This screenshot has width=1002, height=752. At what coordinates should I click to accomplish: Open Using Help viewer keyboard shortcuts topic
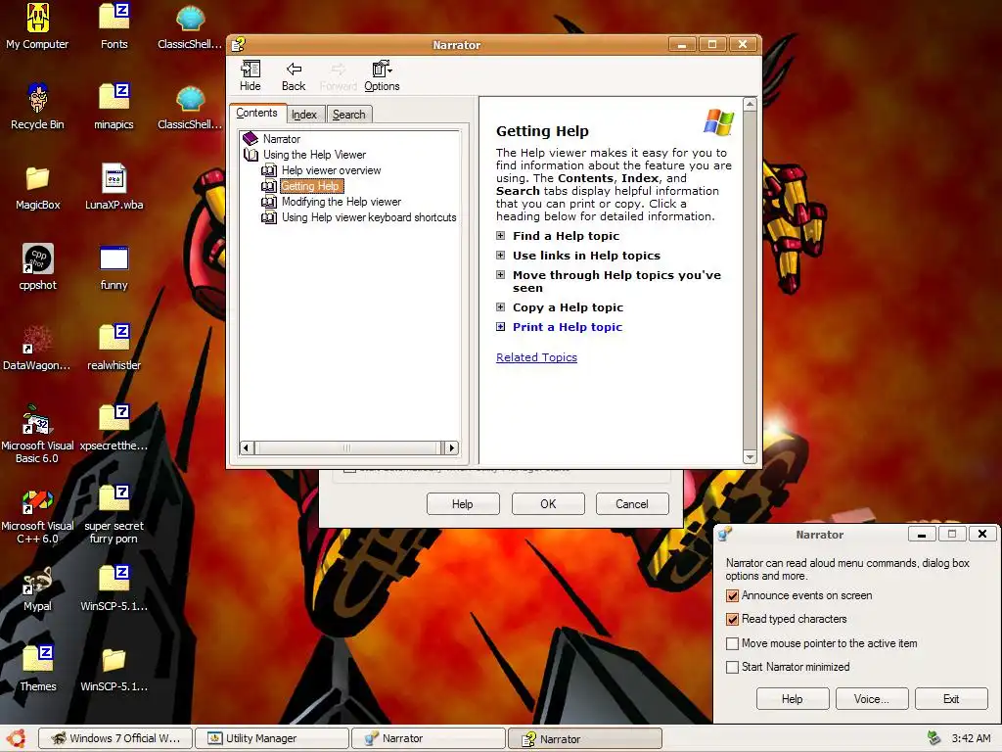pyautogui.click(x=369, y=217)
